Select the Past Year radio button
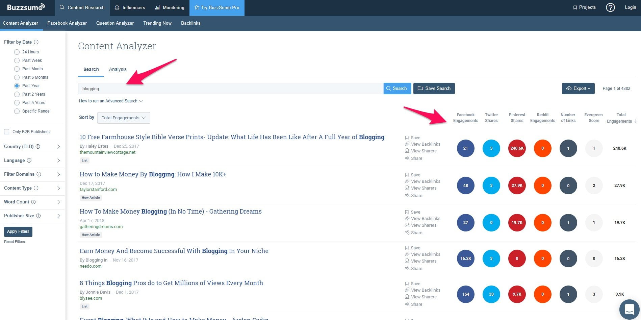This screenshot has width=641, height=320. click(x=17, y=86)
